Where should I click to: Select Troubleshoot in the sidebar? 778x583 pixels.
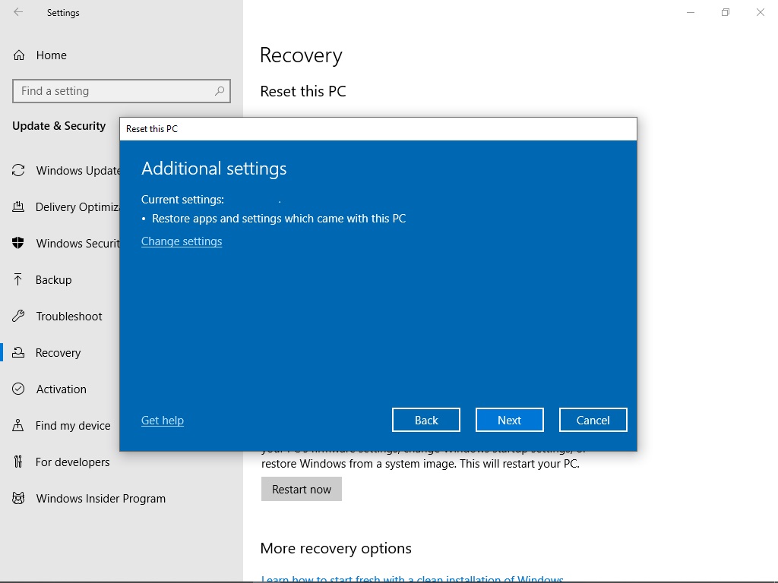coord(69,316)
